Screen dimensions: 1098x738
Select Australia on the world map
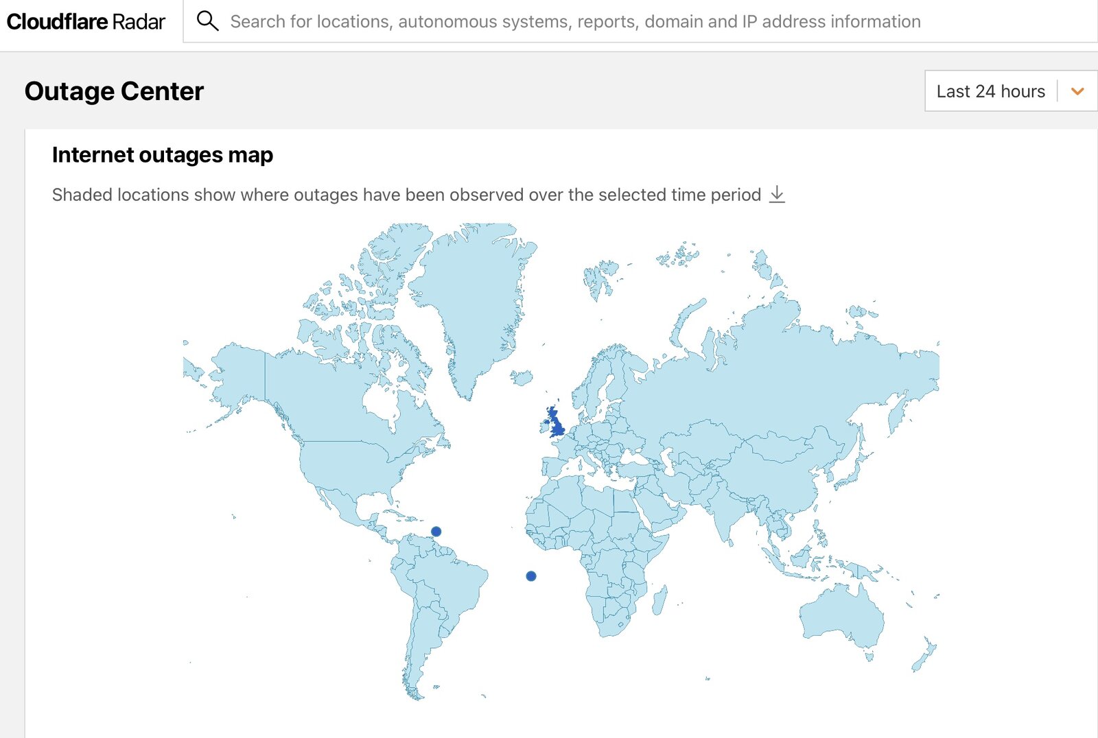pyautogui.click(x=841, y=616)
